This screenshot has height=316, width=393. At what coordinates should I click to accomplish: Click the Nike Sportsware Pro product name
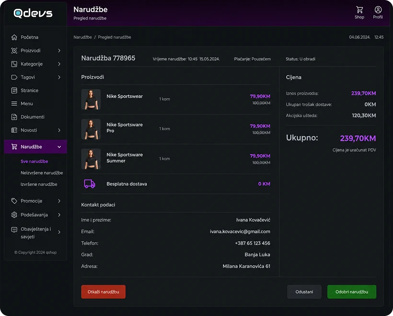point(125,128)
